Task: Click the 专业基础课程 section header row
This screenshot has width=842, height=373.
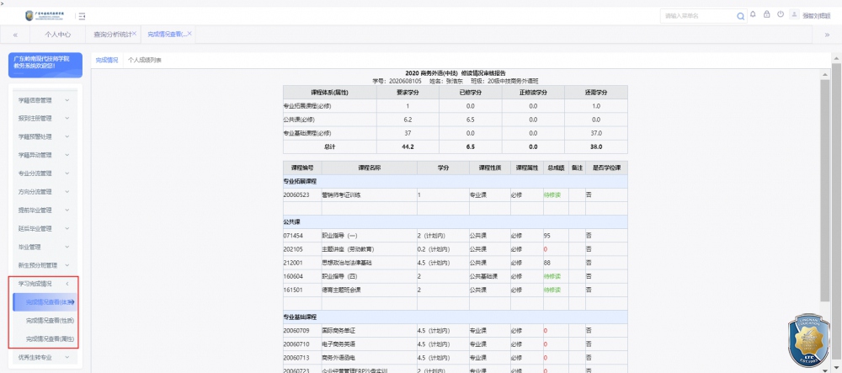Action: [456, 317]
